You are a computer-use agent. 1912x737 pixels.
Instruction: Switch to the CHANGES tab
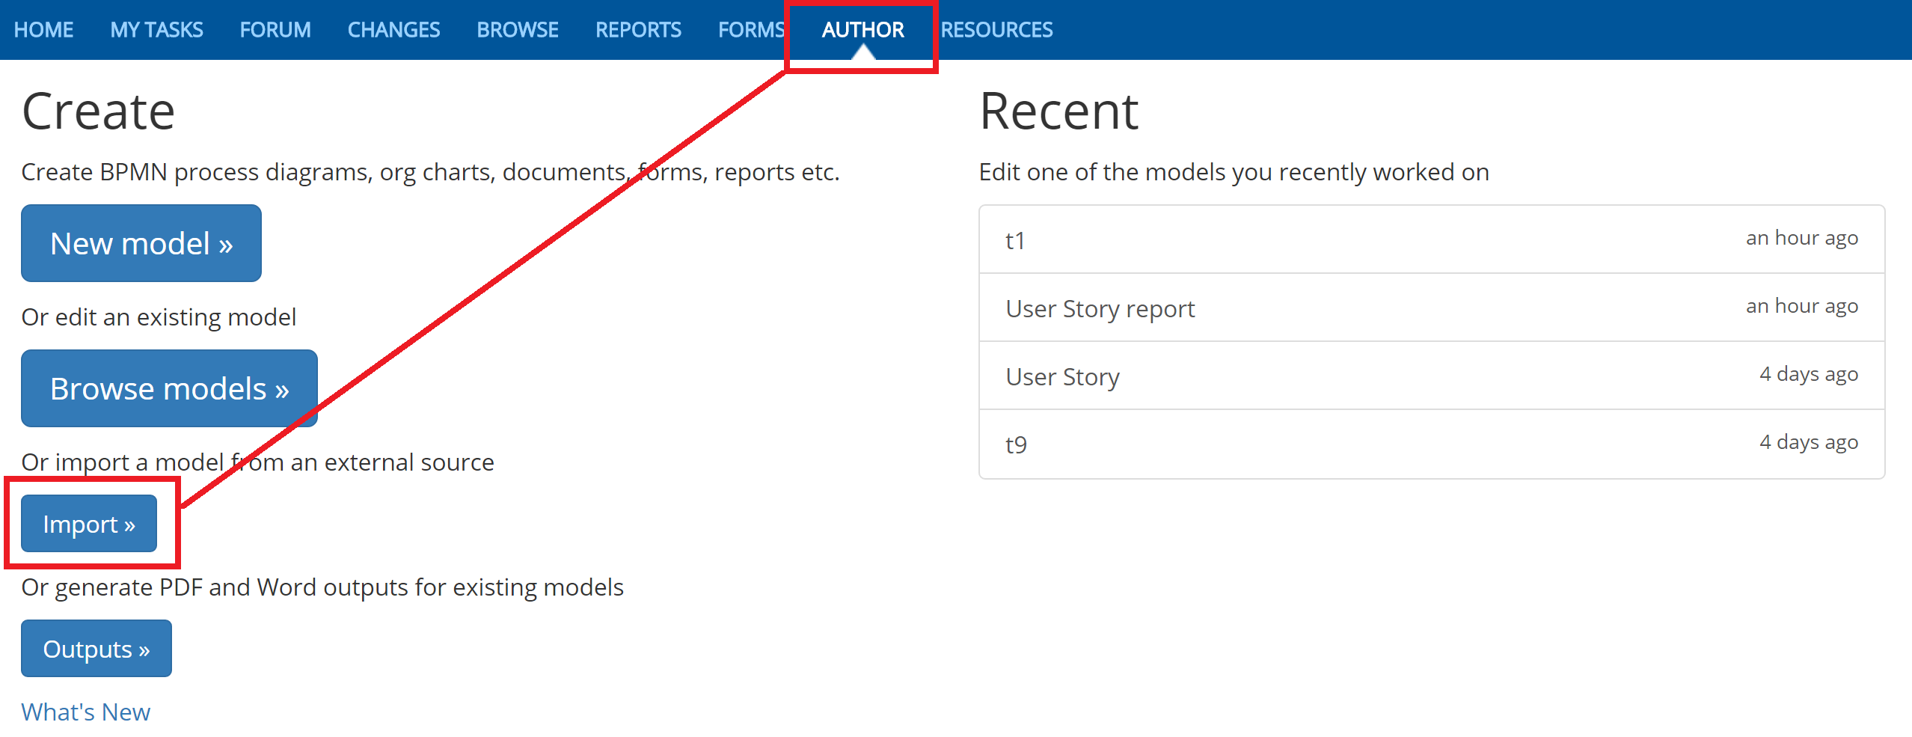pos(393,30)
